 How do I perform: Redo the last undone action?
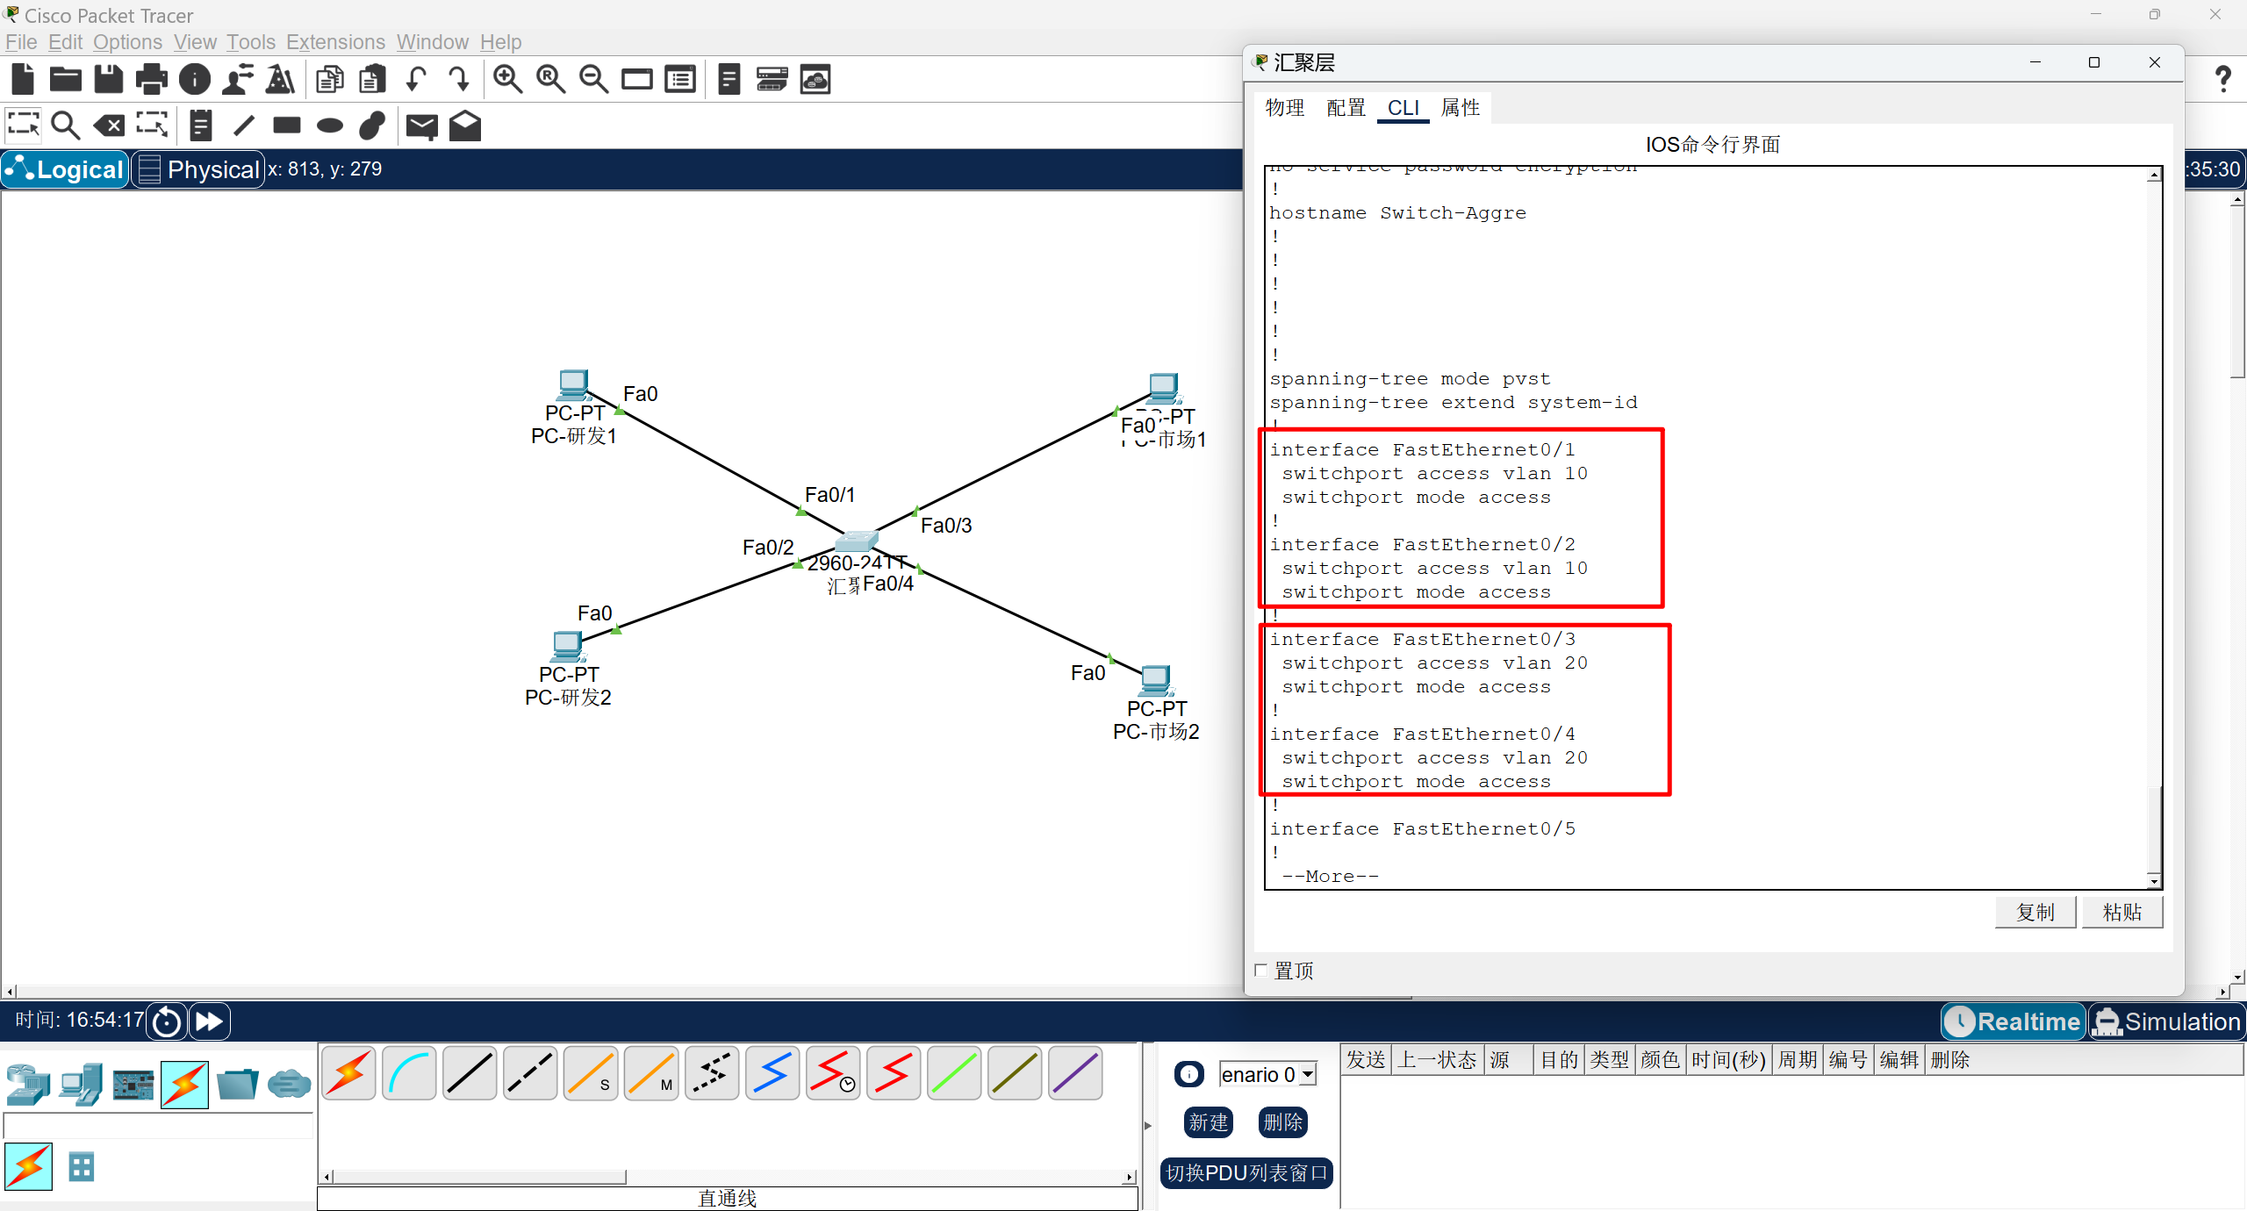(459, 80)
